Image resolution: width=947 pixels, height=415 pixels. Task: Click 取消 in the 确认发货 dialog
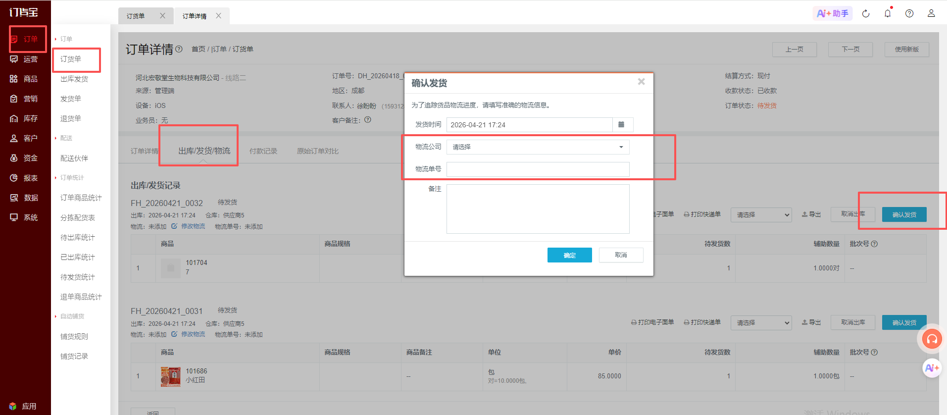621,255
